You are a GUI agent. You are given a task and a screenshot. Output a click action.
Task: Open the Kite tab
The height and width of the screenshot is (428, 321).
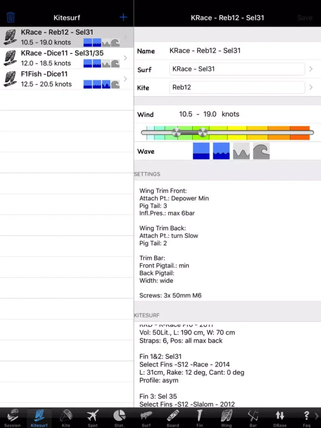click(x=66, y=418)
